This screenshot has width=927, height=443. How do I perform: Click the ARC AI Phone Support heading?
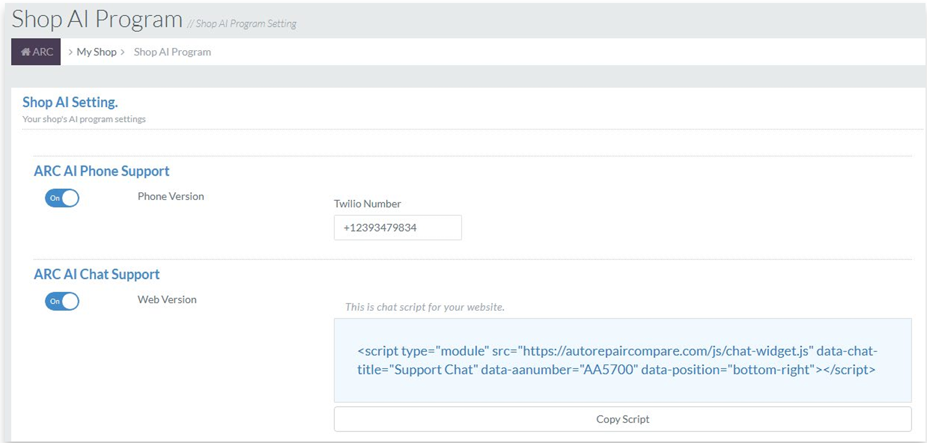pos(101,171)
